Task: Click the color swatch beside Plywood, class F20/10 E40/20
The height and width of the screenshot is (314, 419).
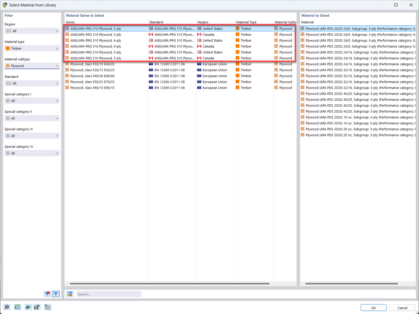Action: [x=67, y=64]
